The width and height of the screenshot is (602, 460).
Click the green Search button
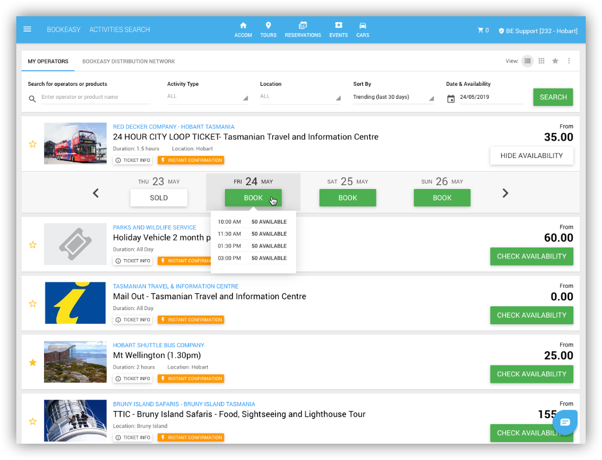coord(553,97)
